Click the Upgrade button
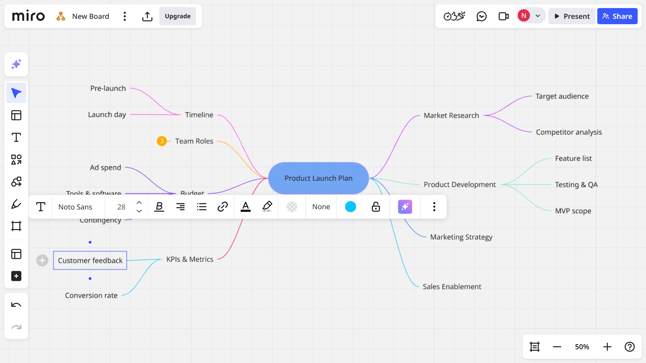 (x=178, y=16)
